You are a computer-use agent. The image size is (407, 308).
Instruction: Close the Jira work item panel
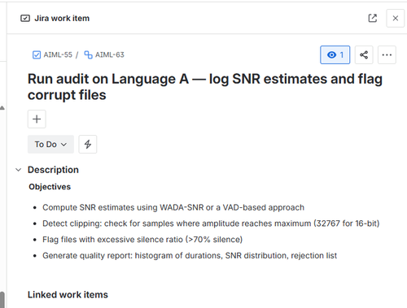coord(396,18)
